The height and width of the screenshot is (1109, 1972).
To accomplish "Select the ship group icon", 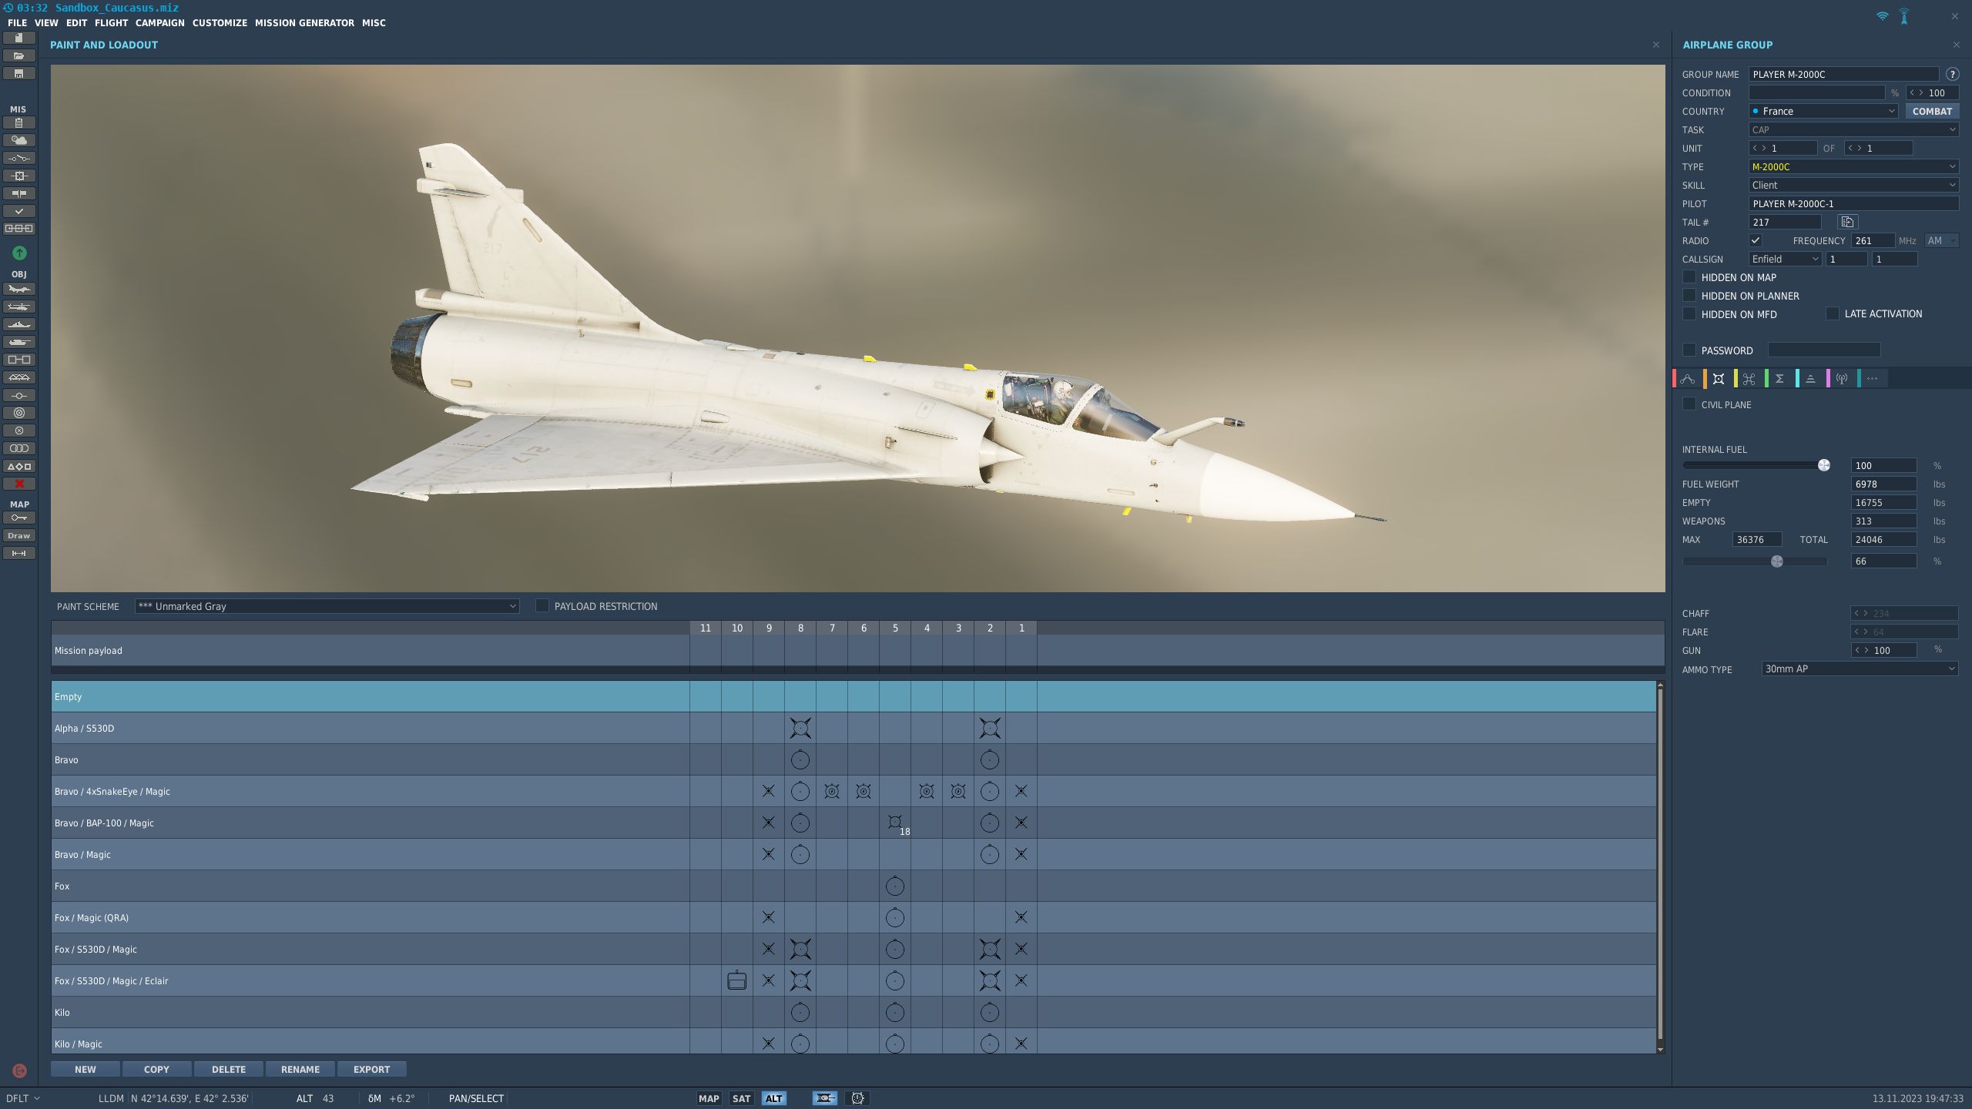I will pyautogui.click(x=19, y=325).
